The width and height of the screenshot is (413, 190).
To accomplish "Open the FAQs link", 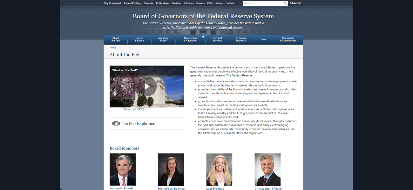I will pyautogui.click(x=210, y=3).
